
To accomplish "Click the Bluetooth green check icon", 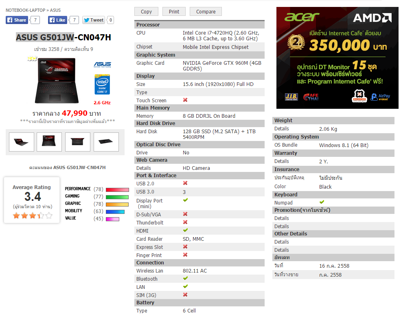I will click(x=185, y=278).
